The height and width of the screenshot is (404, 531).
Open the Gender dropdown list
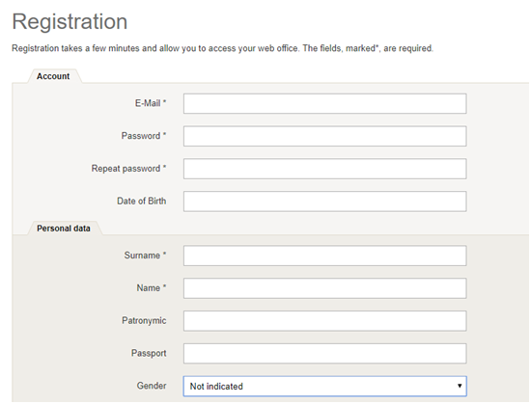pos(324,386)
